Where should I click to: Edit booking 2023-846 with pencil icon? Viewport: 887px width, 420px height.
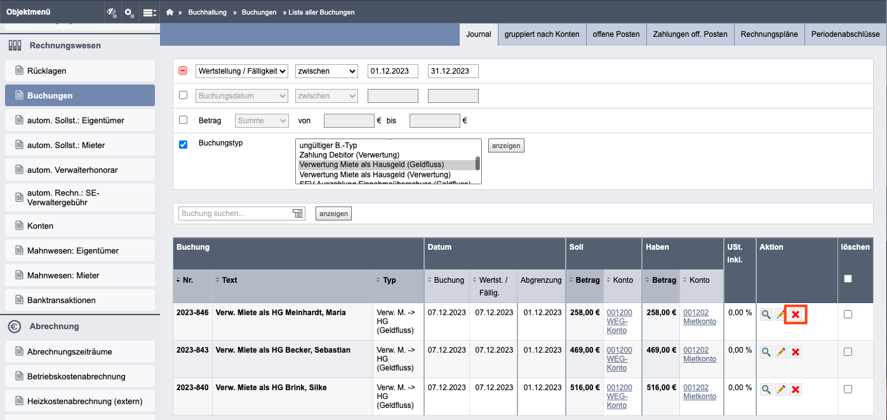pos(781,315)
